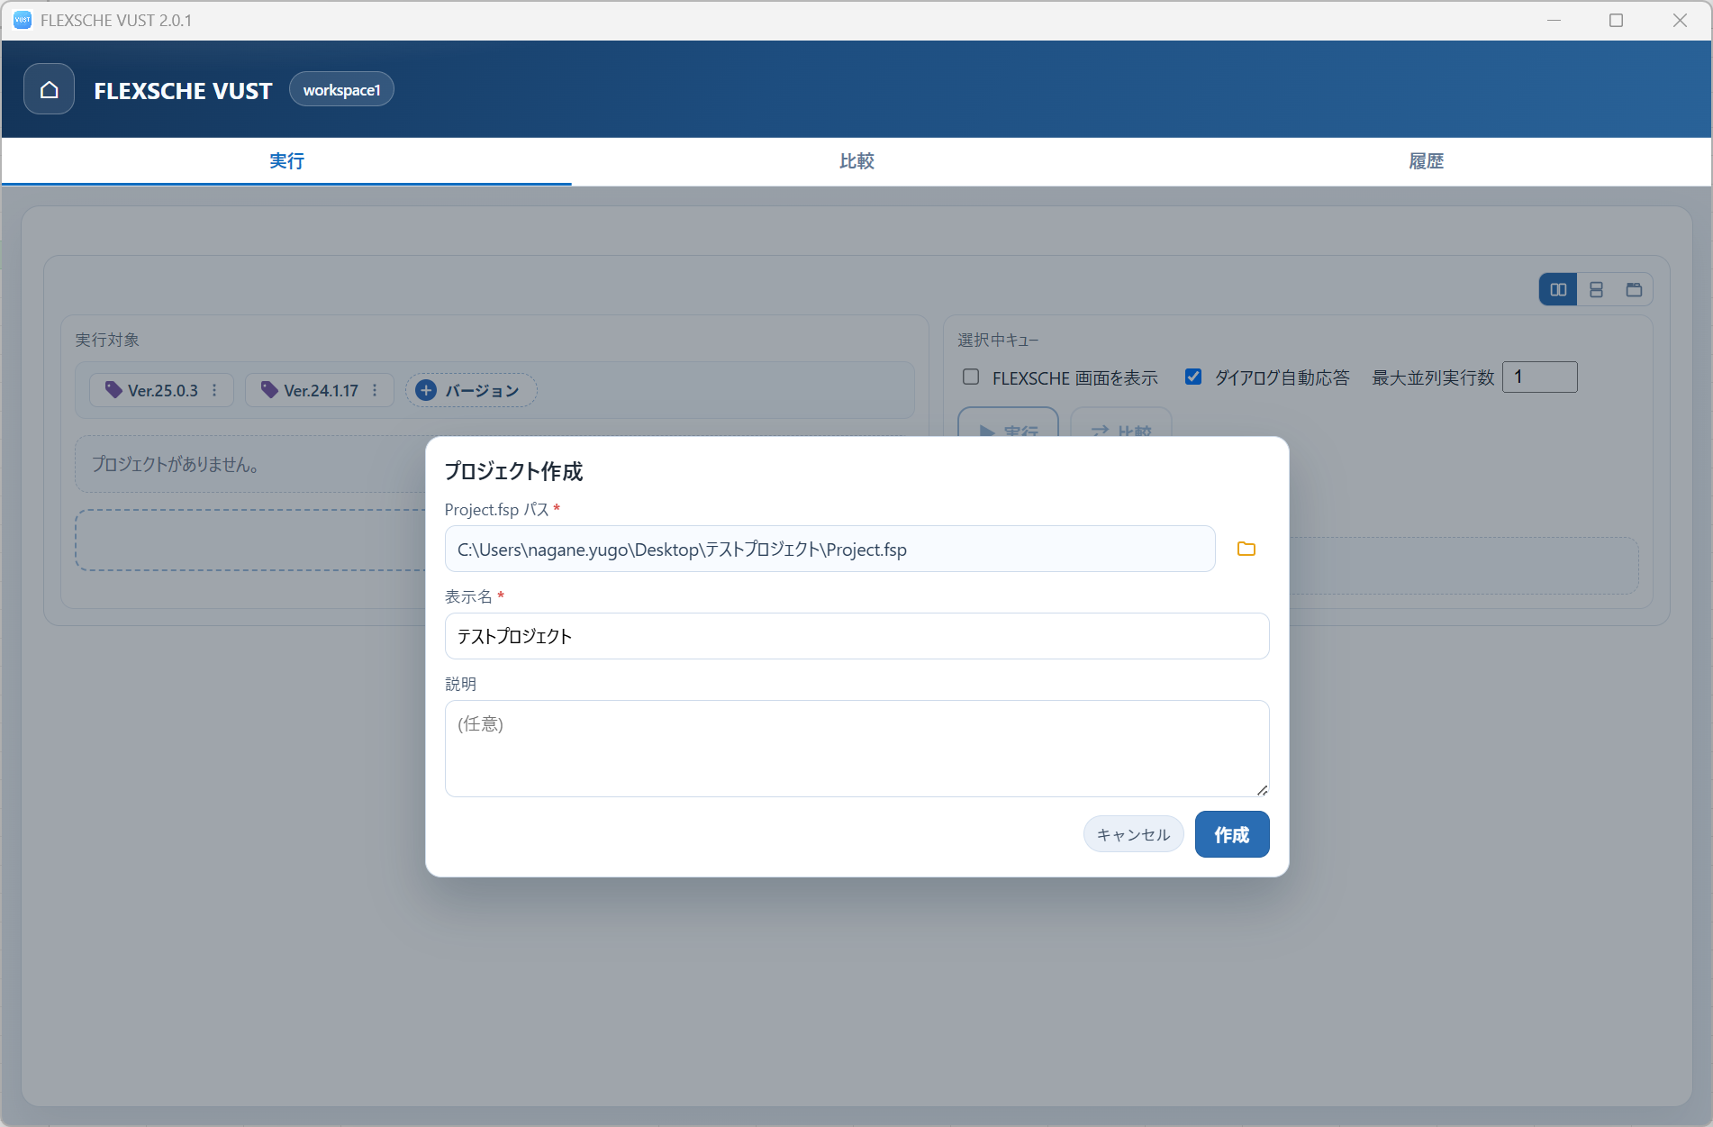The width and height of the screenshot is (1713, 1127).
Task: Maximize the FLEXSCHE VUST window
Action: coord(1617,20)
